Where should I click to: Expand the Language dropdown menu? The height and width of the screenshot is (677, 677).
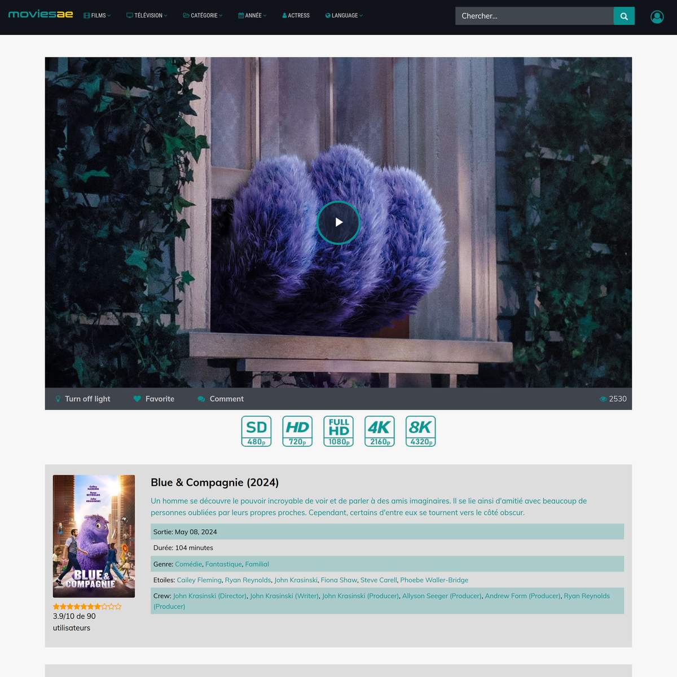coord(344,16)
